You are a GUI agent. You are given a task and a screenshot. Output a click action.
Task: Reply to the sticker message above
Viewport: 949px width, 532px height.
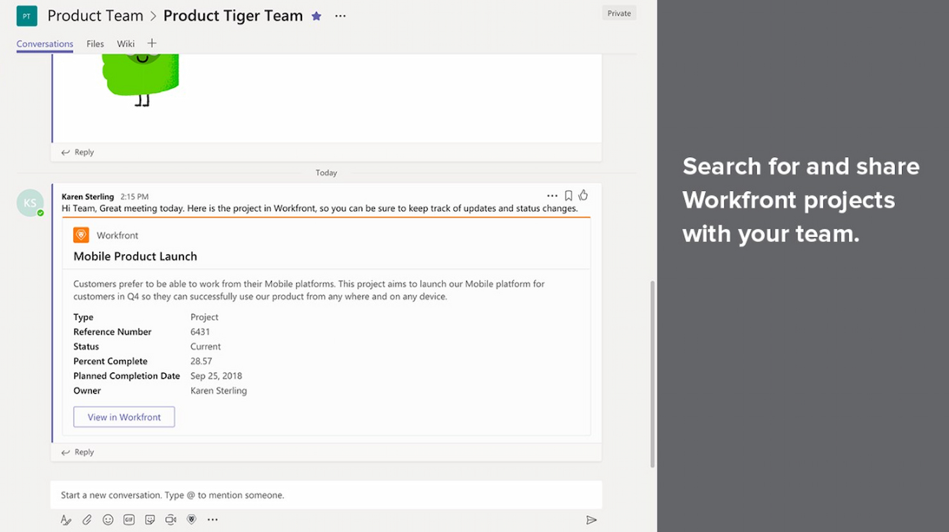pyautogui.click(x=78, y=152)
